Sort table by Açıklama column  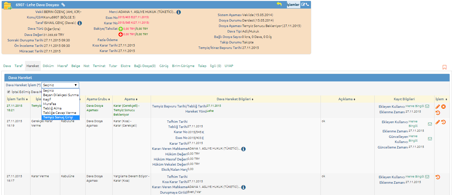(347, 99)
